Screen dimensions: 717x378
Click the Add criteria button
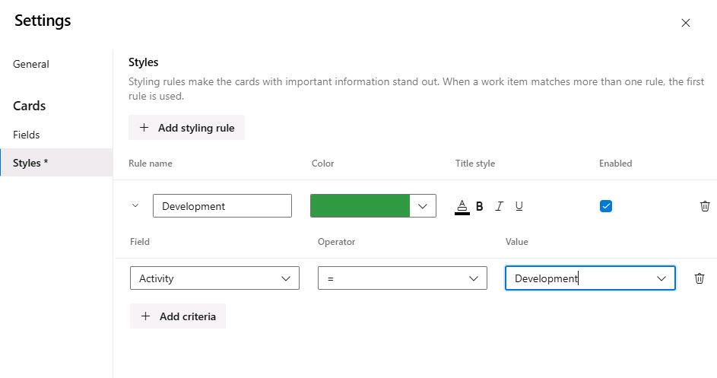point(178,316)
